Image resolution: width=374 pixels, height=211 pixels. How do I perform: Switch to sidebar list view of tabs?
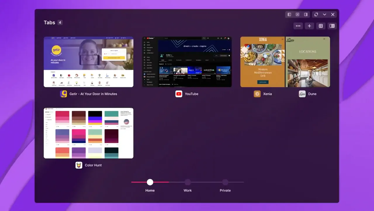point(332,26)
